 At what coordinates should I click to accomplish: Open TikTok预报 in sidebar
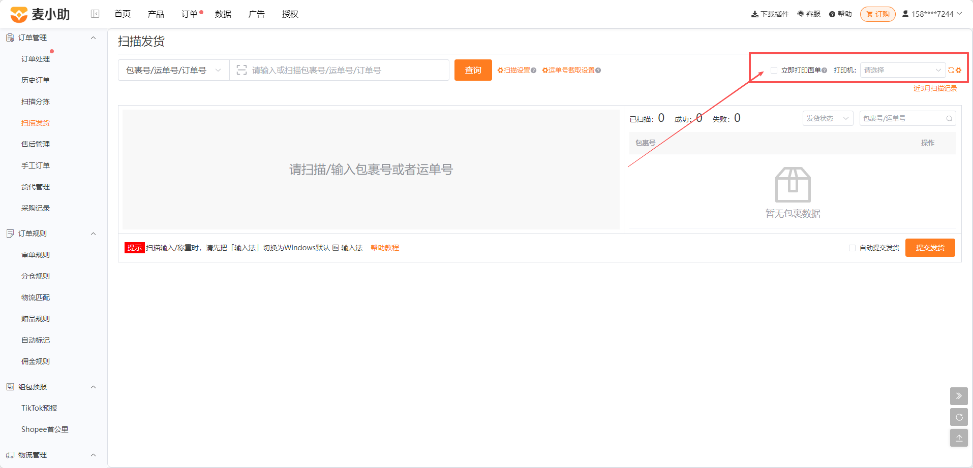pyautogui.click(x=39, y=408)
